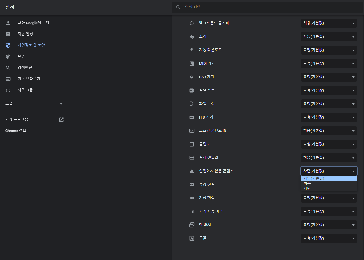
Task: Click the 안전하지 않은 콘텐츠 label text
Action: pos(216,171)
